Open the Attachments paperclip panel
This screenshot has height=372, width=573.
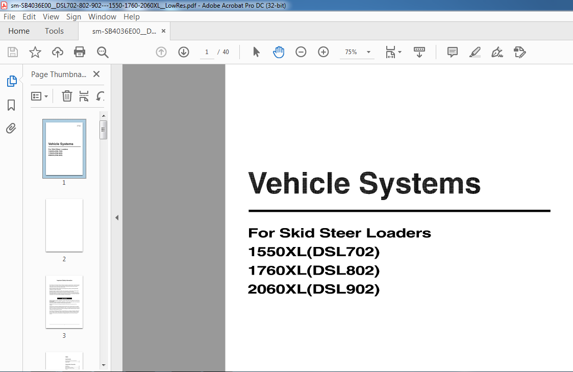click(11, 129)
